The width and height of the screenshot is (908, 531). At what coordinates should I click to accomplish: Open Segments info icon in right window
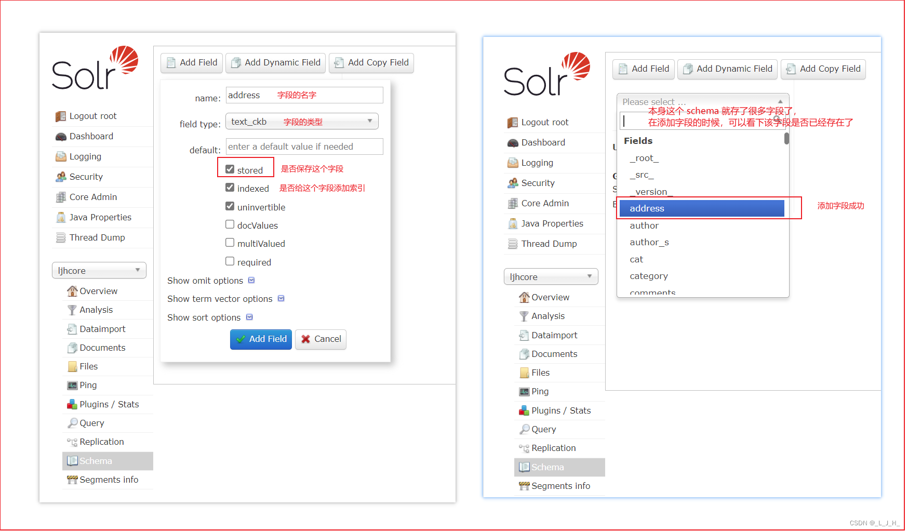click(x=524, y=486)
